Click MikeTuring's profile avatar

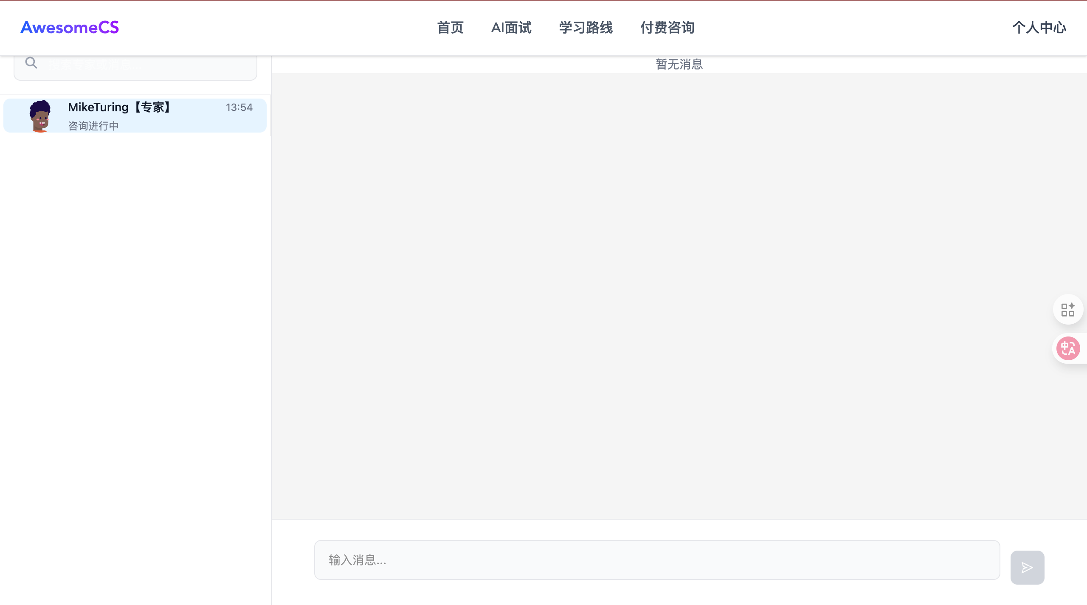(x=41, y=115)
